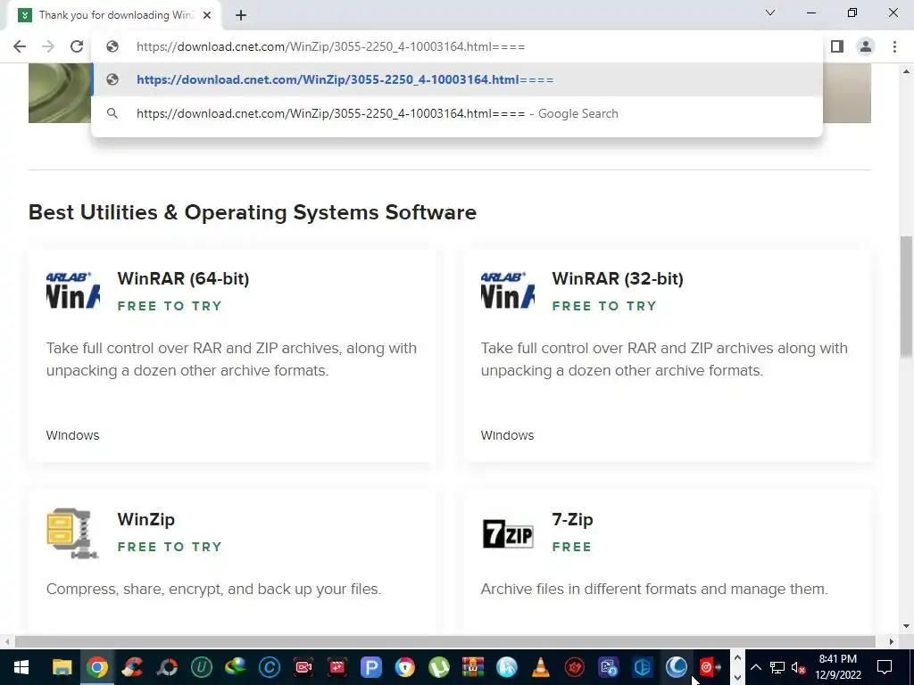Open the WinRAR (64-bit) title link

pos(183,278)
